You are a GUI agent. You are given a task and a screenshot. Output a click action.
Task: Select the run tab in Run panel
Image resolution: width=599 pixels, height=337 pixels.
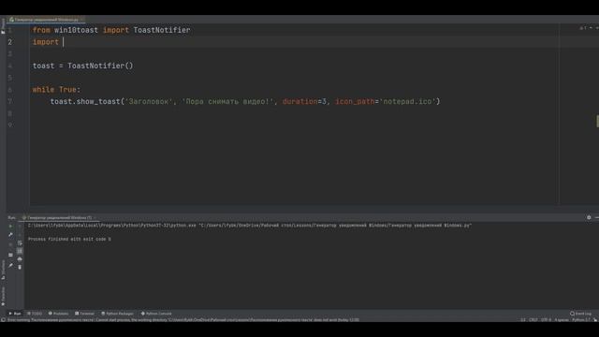coord(59,218)
